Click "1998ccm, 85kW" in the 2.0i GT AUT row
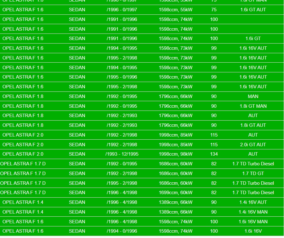The image size is (284, 238). click(x=176, y=145)
